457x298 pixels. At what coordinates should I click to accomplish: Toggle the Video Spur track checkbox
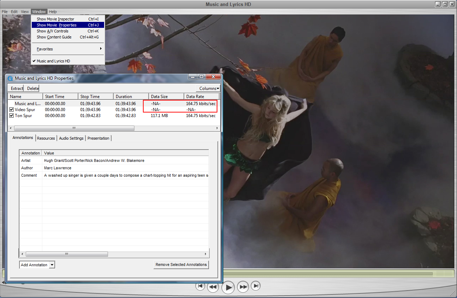(12, 110)
